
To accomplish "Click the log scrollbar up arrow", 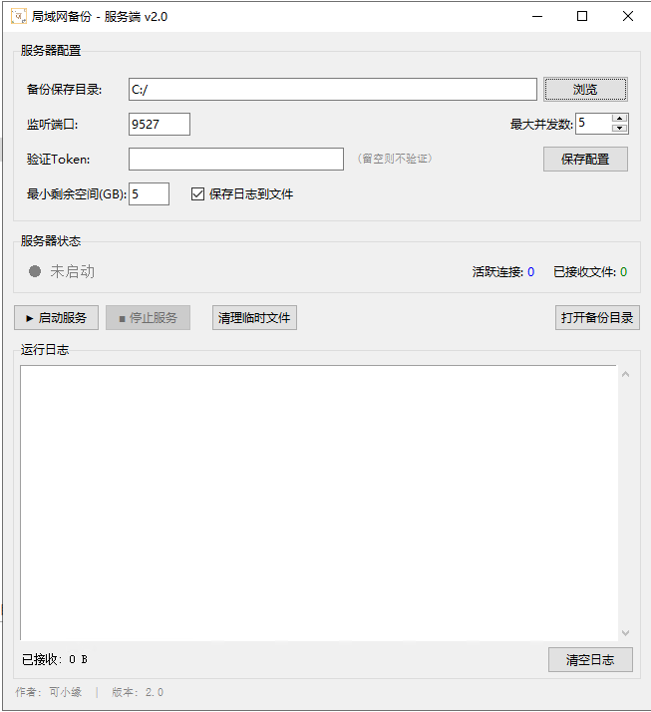I will point(625,374).
